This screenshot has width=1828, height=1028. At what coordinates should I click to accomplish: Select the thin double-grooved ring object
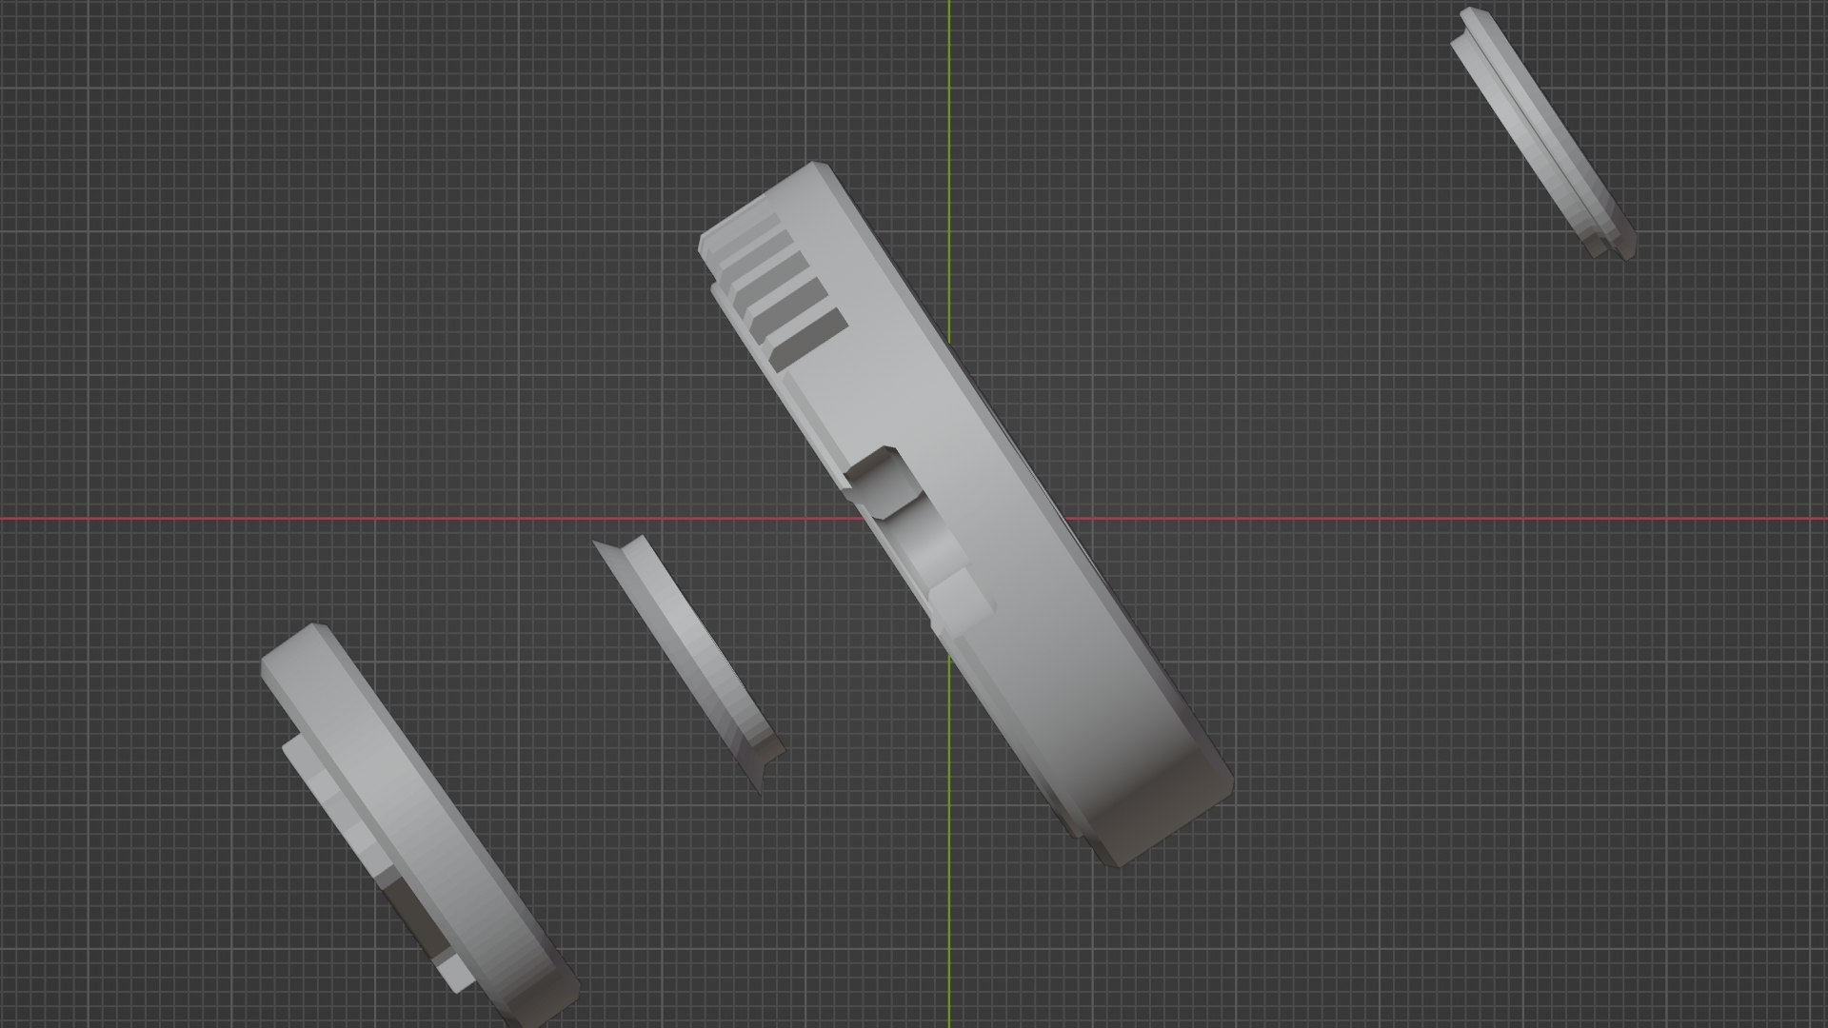click(1542, 133)
